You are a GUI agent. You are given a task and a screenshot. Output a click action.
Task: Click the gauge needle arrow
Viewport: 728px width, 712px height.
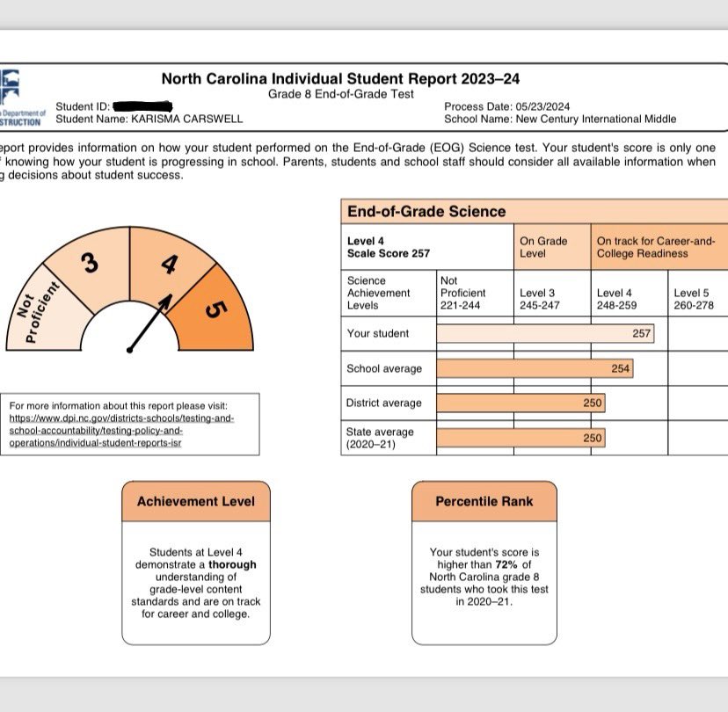point(150,323)
